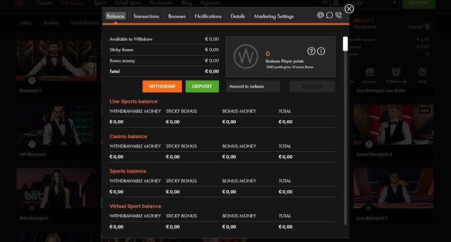This screenshot has height=242, width=451.
Task: Open the info icon for player points
Action: (x=321, y=51)
